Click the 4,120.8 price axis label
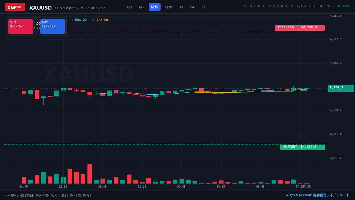Screen dimensions: 355x200 [336, 134]
